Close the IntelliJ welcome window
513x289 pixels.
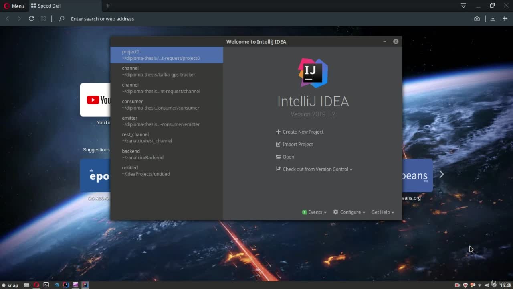tap(396, 41)
